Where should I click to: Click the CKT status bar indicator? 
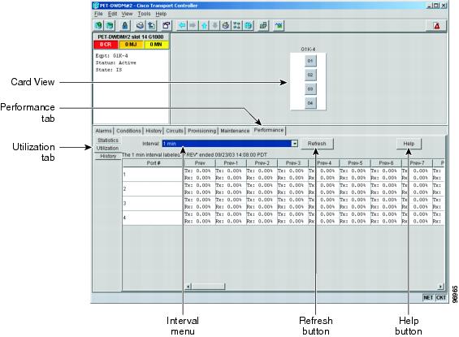[440, 297]
